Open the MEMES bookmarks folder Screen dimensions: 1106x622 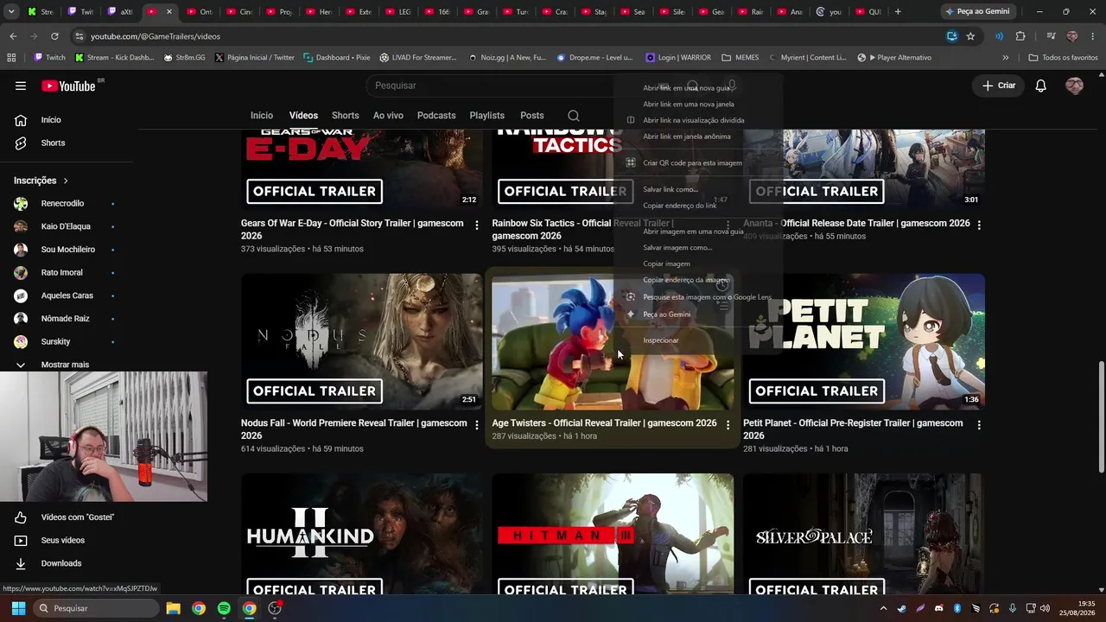point(741,58)
